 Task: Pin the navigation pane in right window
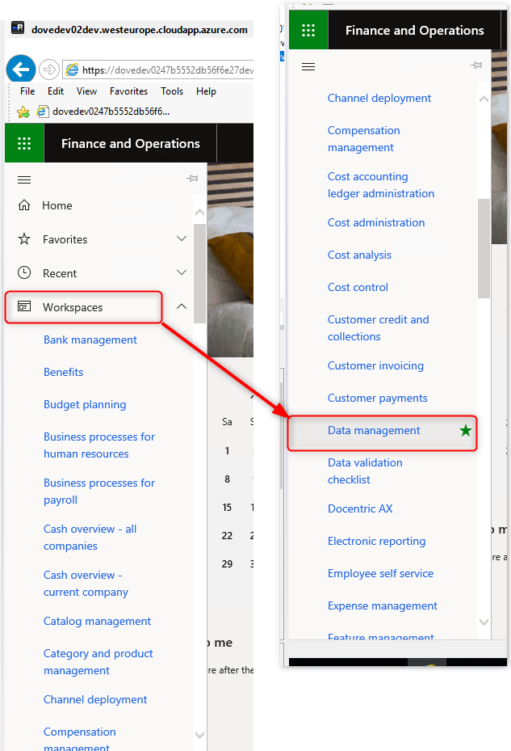coord(476,65)
